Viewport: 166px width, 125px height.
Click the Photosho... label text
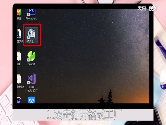[31, 19]
